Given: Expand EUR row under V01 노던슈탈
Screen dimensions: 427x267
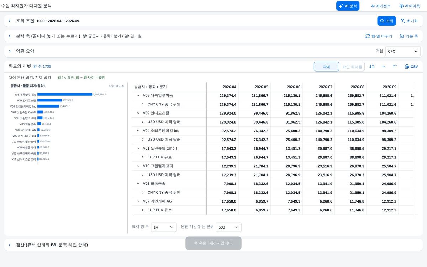Looking at the screenshot, I should pos(143,157).
